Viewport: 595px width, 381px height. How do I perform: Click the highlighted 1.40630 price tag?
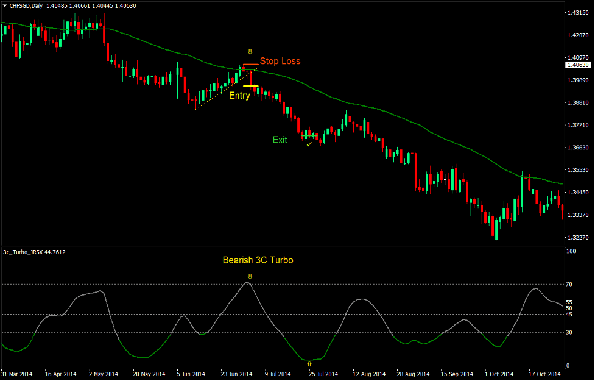[x=579, y=65]
